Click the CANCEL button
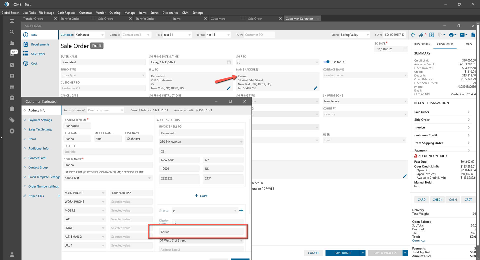 (x=313, y=253)
